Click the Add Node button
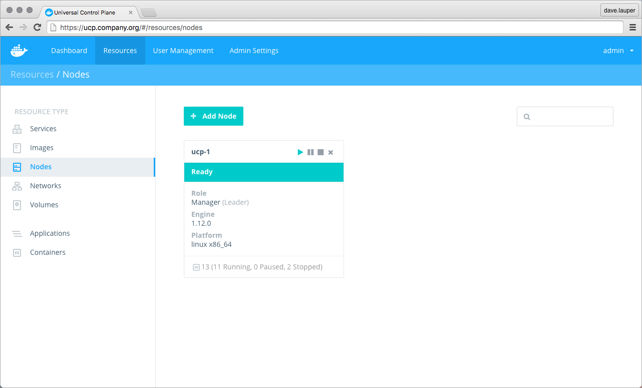Image resolution: width=642 pixels, height=388 pixels. click(213, 116)
